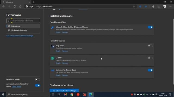This screenshot has width=174, height=97.
Task: Open the Collections toolbar button
Action: coord(153,6)
